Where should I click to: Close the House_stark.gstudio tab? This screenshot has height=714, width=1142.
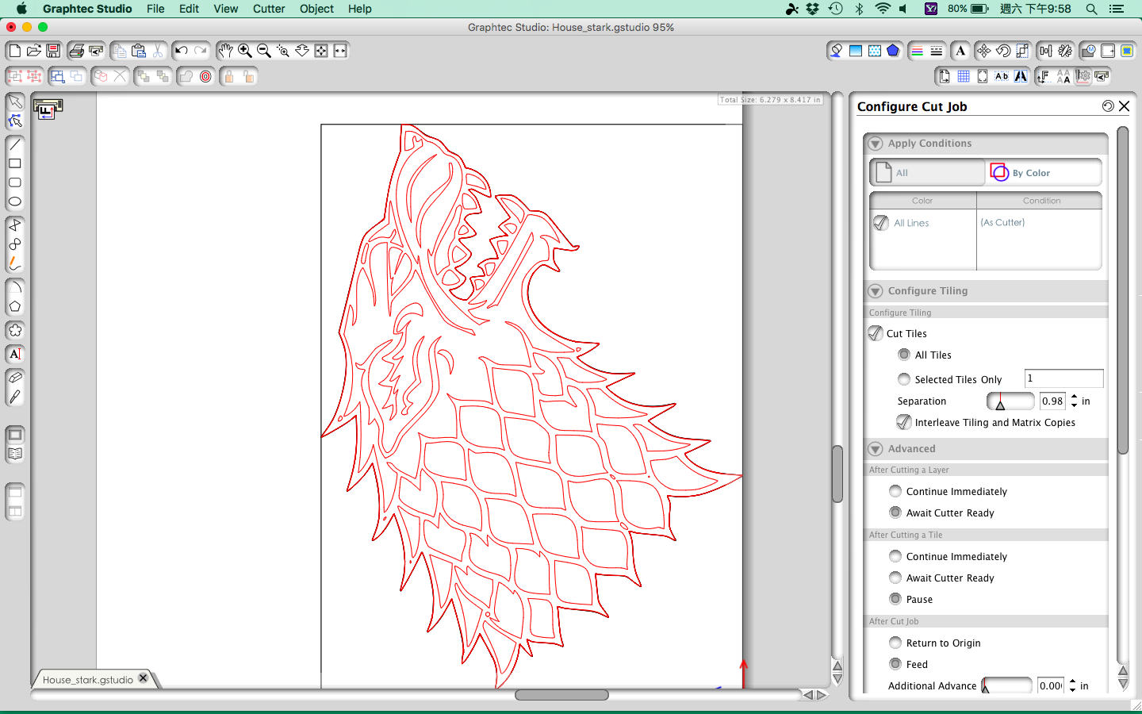(143, 678)
